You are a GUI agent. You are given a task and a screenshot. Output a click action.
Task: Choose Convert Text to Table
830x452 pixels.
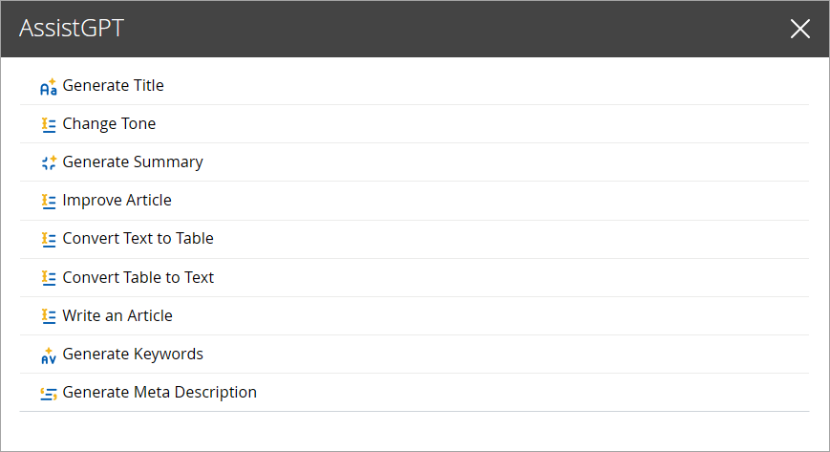[x=138, y=239]
